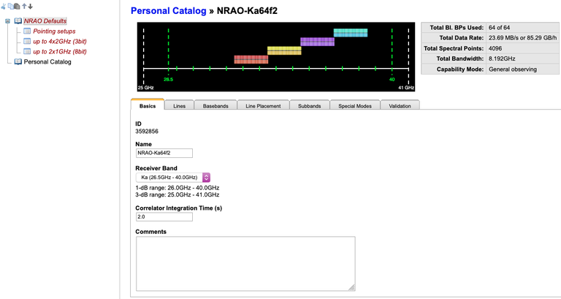The image size is (561, 299).
Task: Click the move down arrow icon
Action: click(30, 7)
